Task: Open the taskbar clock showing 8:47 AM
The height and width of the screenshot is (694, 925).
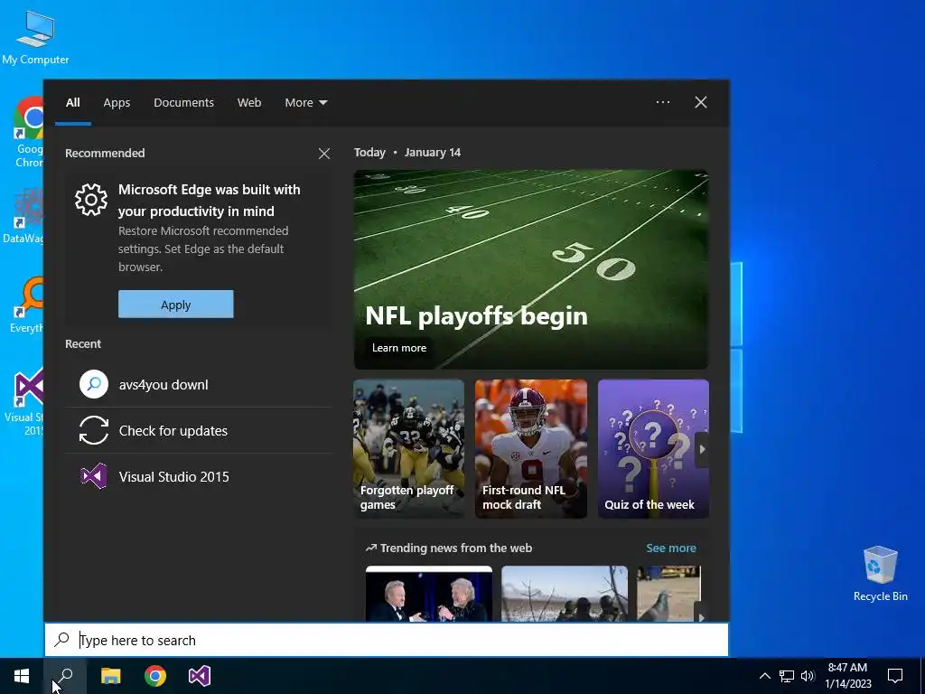Action: tap(847, 676)
